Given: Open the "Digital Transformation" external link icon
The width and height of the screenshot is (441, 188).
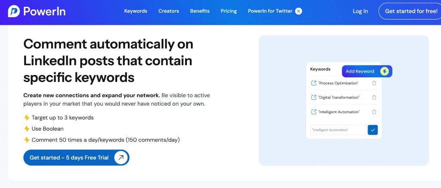Looking at the screenshot, I should (314, 97).
